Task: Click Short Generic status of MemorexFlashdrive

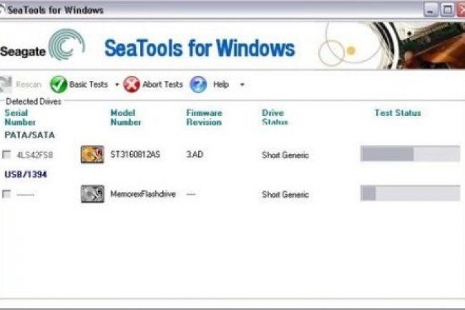Action: click(285, 195)
